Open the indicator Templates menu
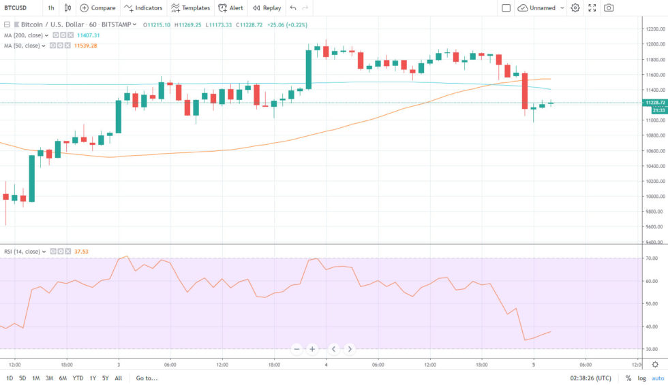The image size is (668, 385). pos(190,7)
